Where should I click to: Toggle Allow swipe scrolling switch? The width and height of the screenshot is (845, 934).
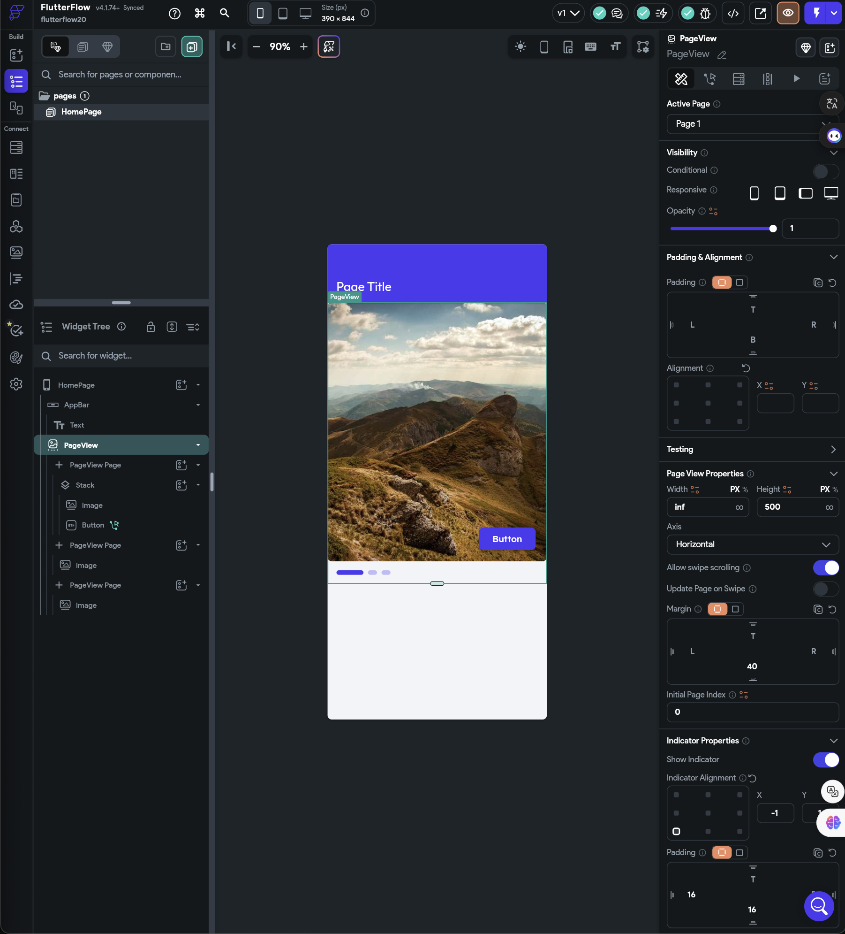point(825,568)
